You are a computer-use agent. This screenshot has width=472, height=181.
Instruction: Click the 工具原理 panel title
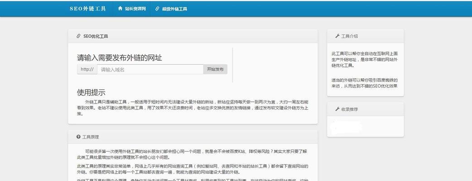(91, 137)
